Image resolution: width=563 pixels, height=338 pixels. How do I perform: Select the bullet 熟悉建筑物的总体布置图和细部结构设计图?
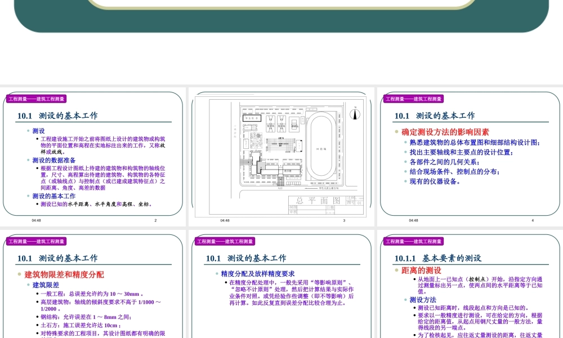coord(475,143)
